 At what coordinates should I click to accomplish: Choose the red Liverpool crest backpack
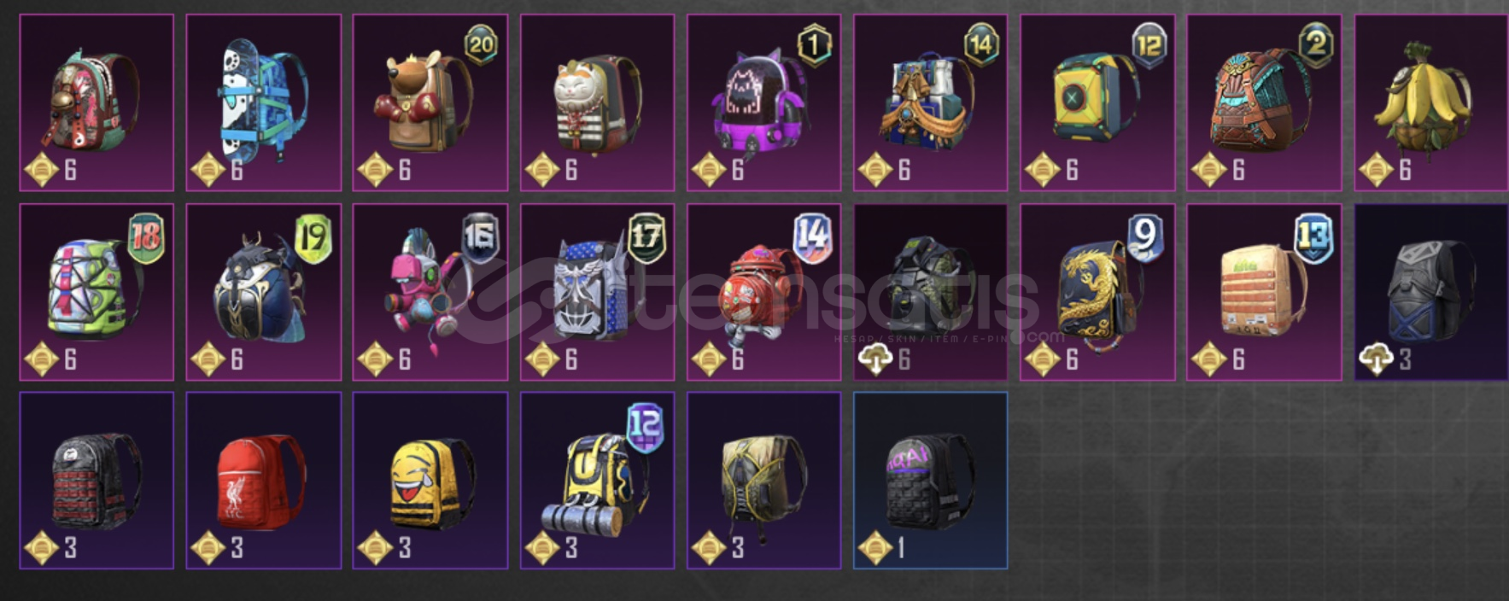(x=264, y=481)
